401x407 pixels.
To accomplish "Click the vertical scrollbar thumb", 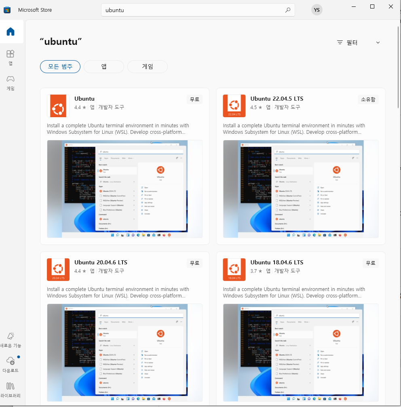I will 399,67.
